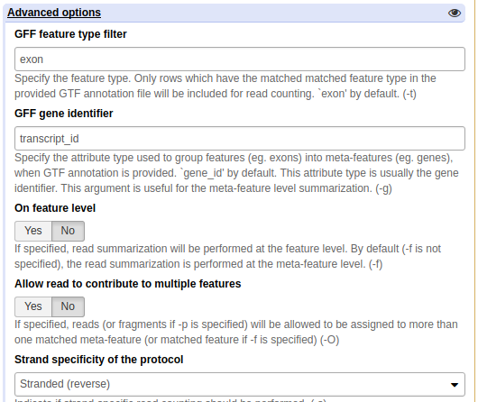Click the On feature level label

[x=55, y=208]
